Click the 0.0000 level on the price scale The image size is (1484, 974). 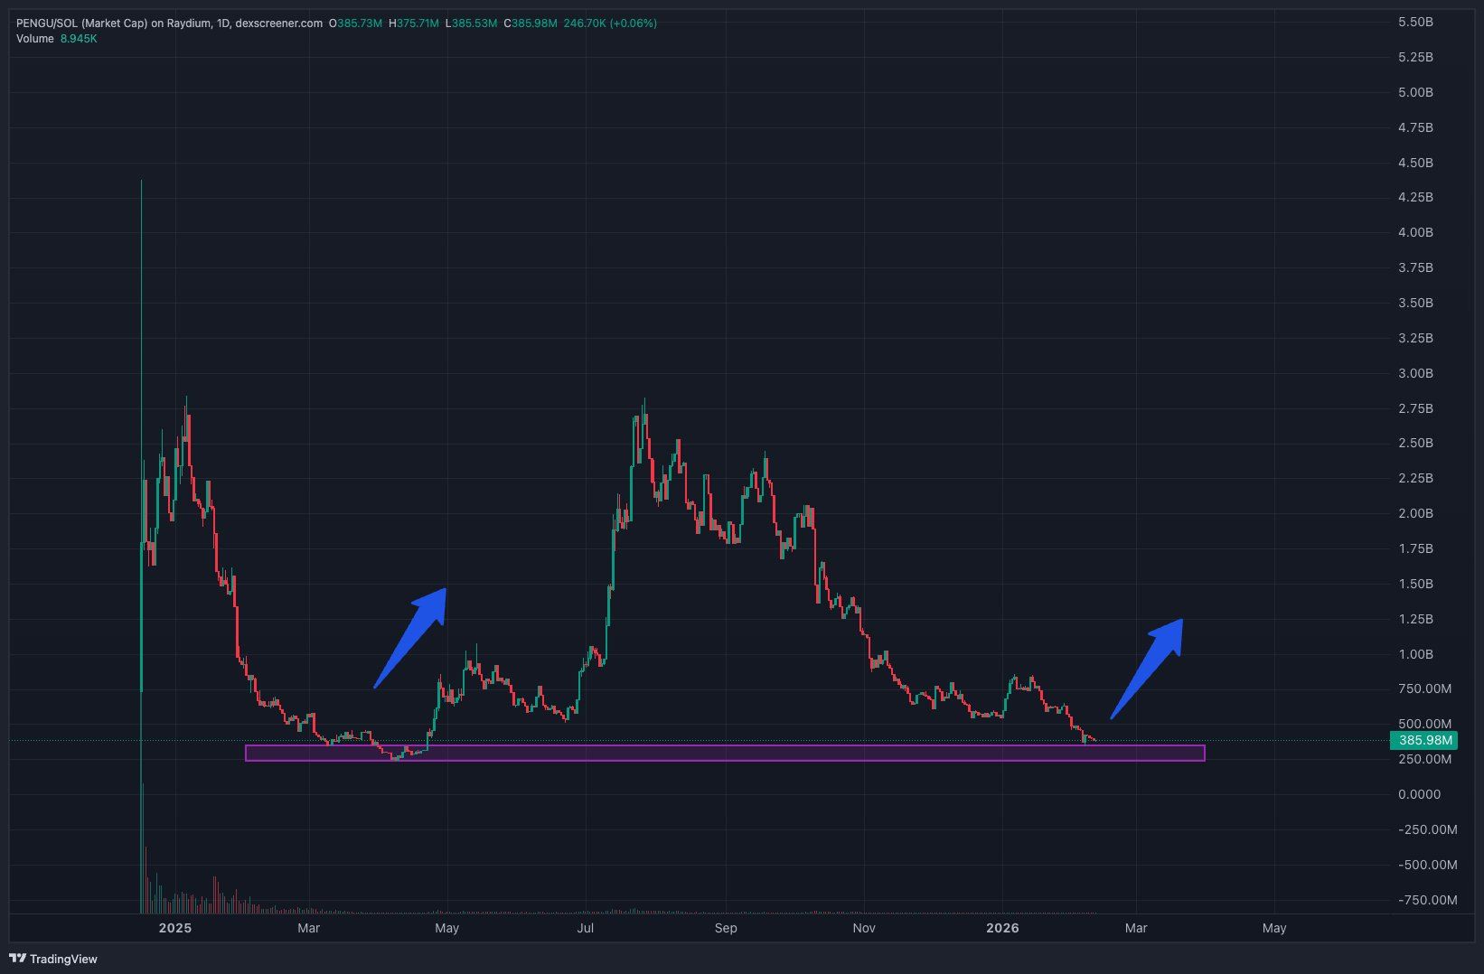pyautogui.click(x=1420, y=794)
